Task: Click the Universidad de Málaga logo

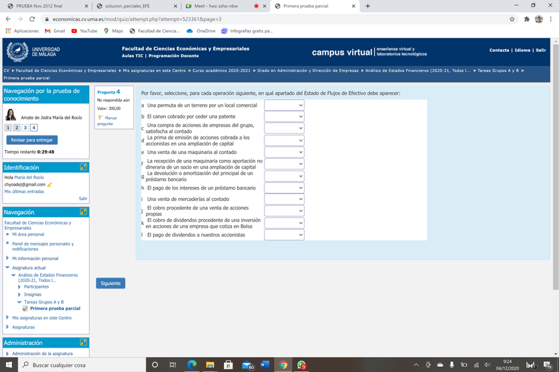Action: [33, 52]
